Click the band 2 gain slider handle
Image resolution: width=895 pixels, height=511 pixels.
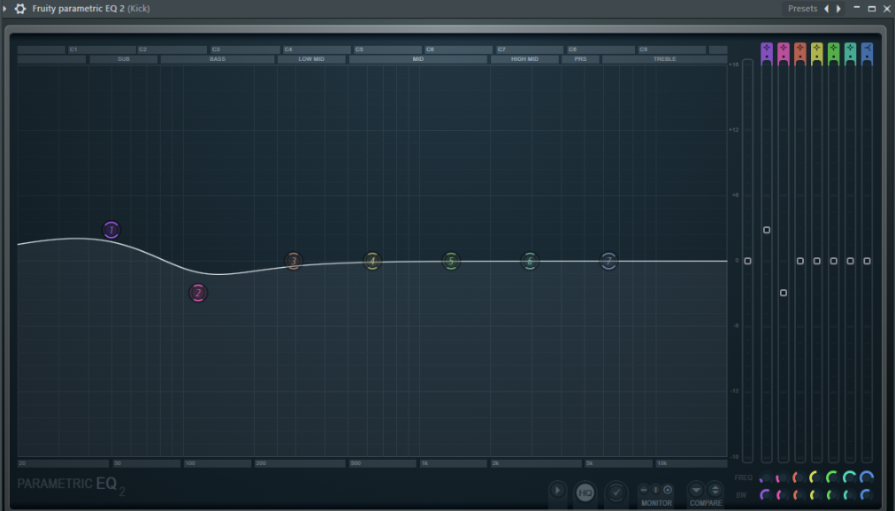tap(784, 293)
